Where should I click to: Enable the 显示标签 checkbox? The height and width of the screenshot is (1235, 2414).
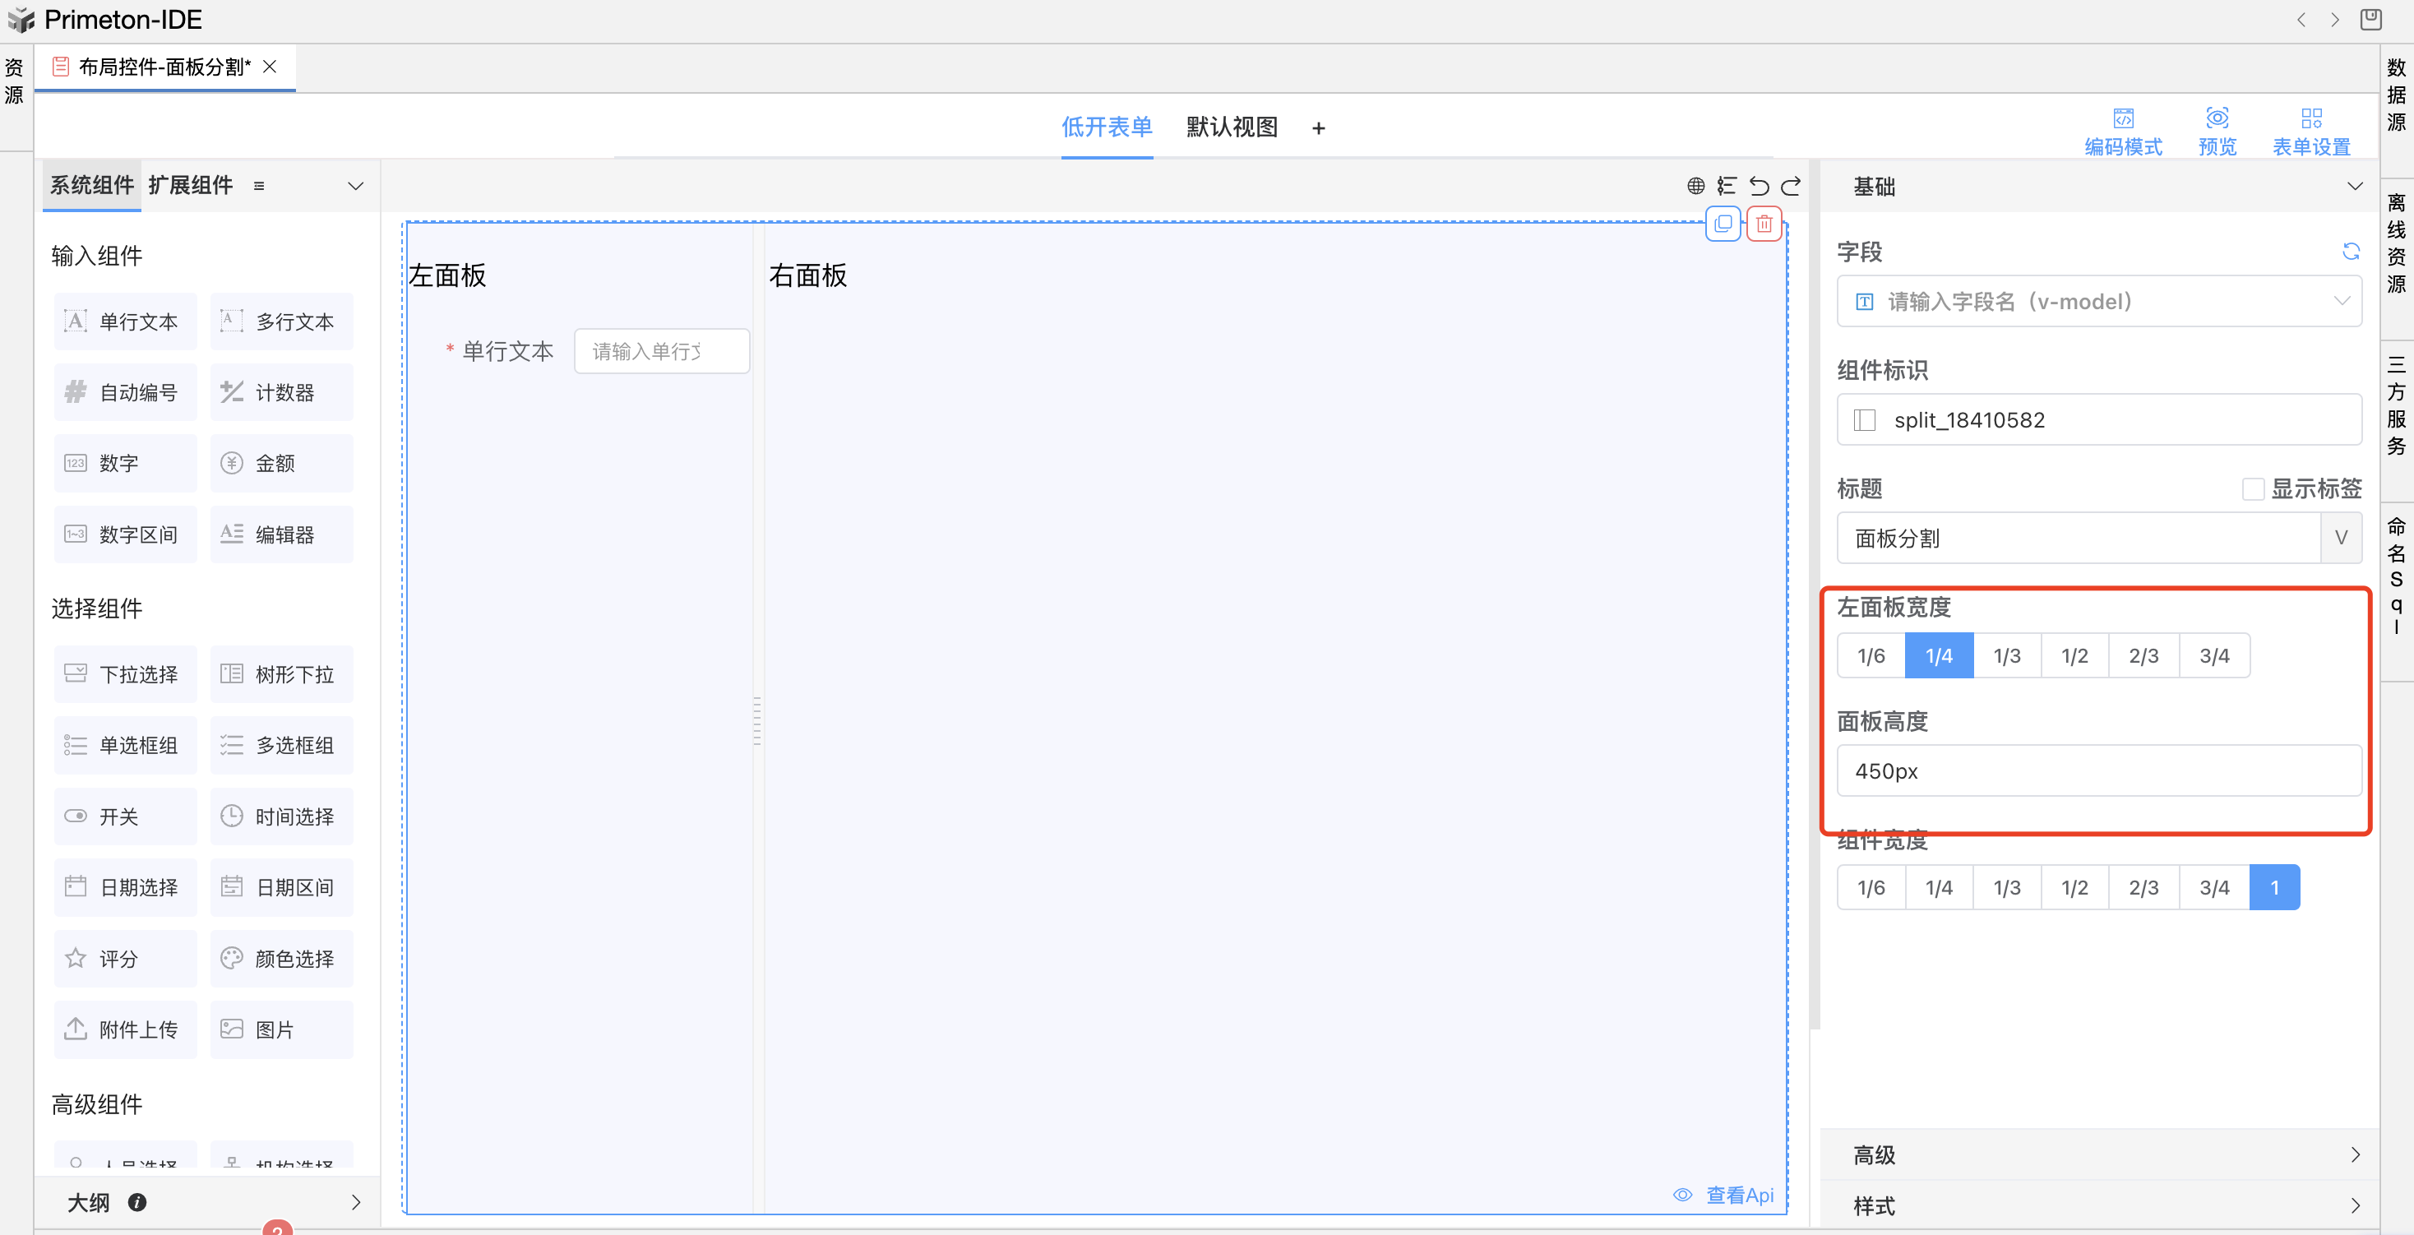pos(2253,489)
